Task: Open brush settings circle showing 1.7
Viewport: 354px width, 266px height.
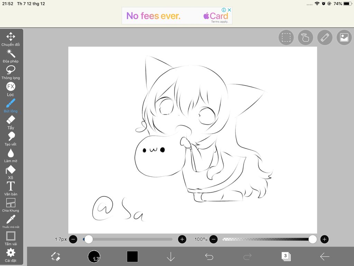Action: tap(94, 257)
